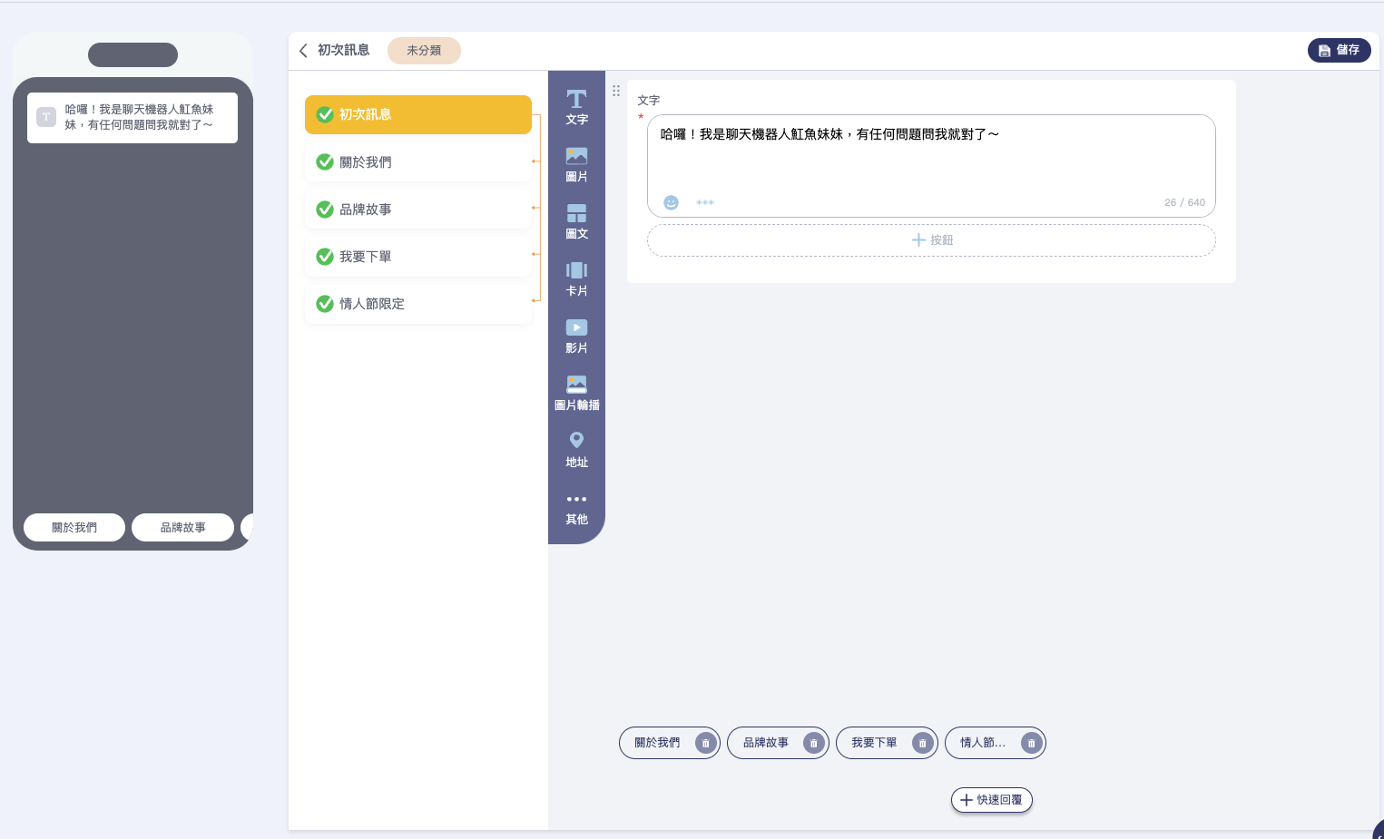Choose the 圖文 image-text block

coord(576,221)
